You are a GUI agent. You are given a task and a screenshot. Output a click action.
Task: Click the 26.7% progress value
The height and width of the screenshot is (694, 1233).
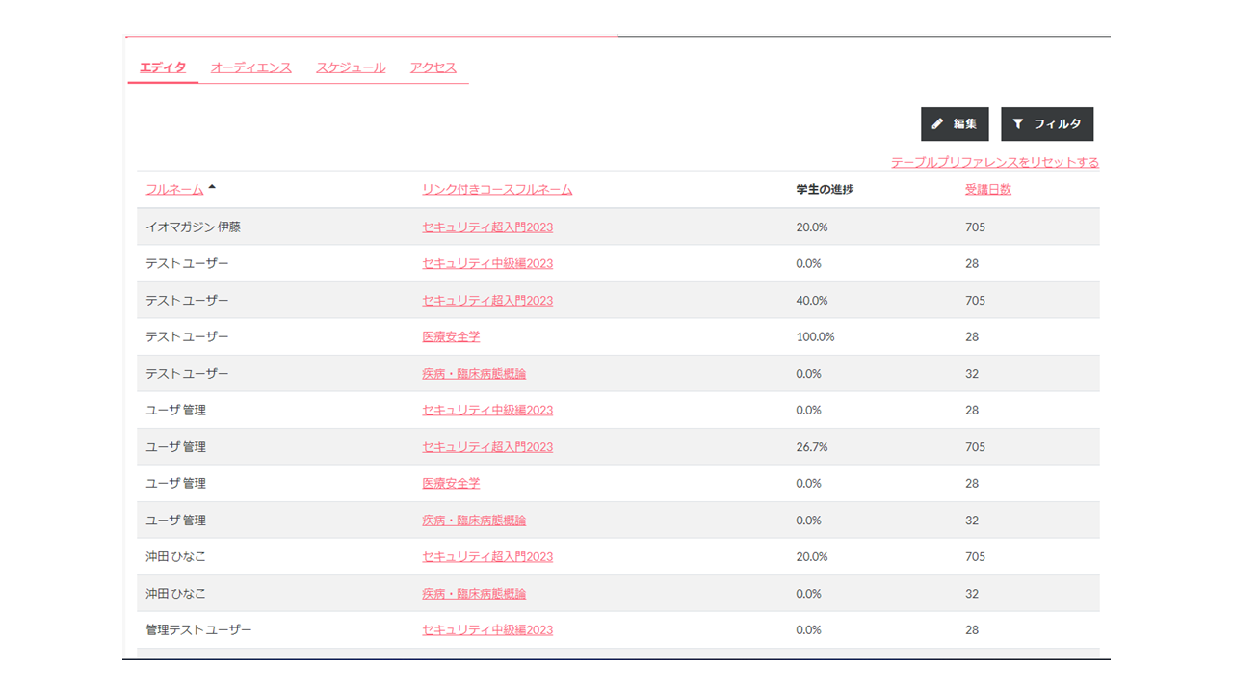(x=812, y=447)
